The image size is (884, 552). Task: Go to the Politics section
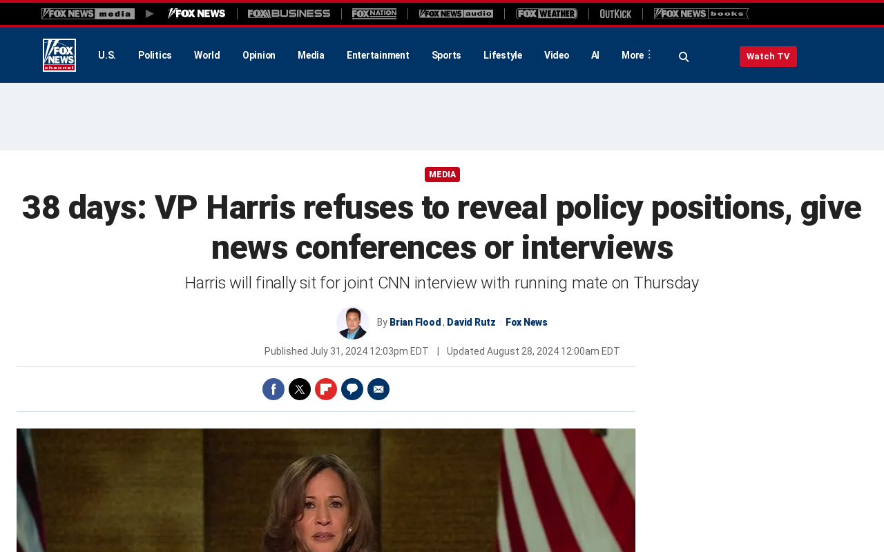click(155, 55)
